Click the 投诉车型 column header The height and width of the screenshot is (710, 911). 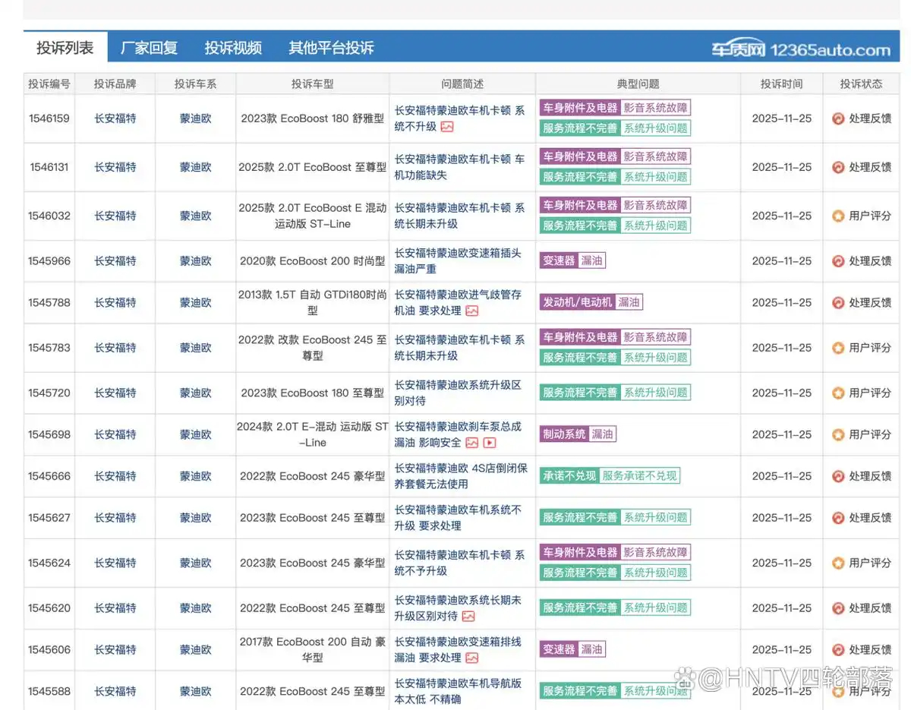pyautogui.click(x=313, y=84)
